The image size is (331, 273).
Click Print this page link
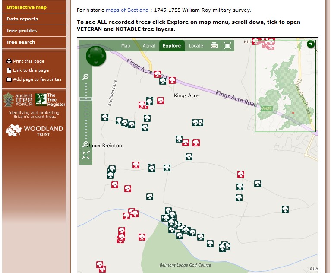click(x=25, y=61)
